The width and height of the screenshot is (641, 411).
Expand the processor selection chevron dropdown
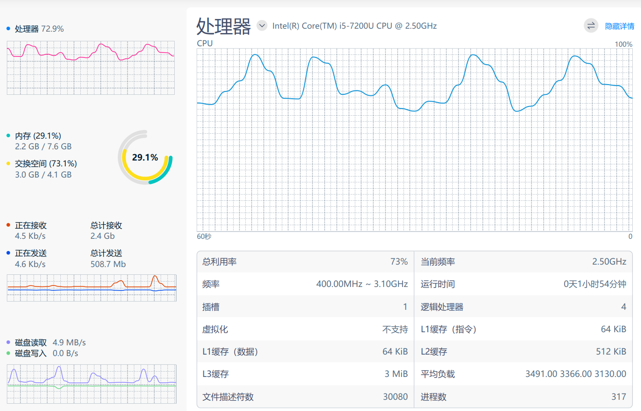pos(262,25)
